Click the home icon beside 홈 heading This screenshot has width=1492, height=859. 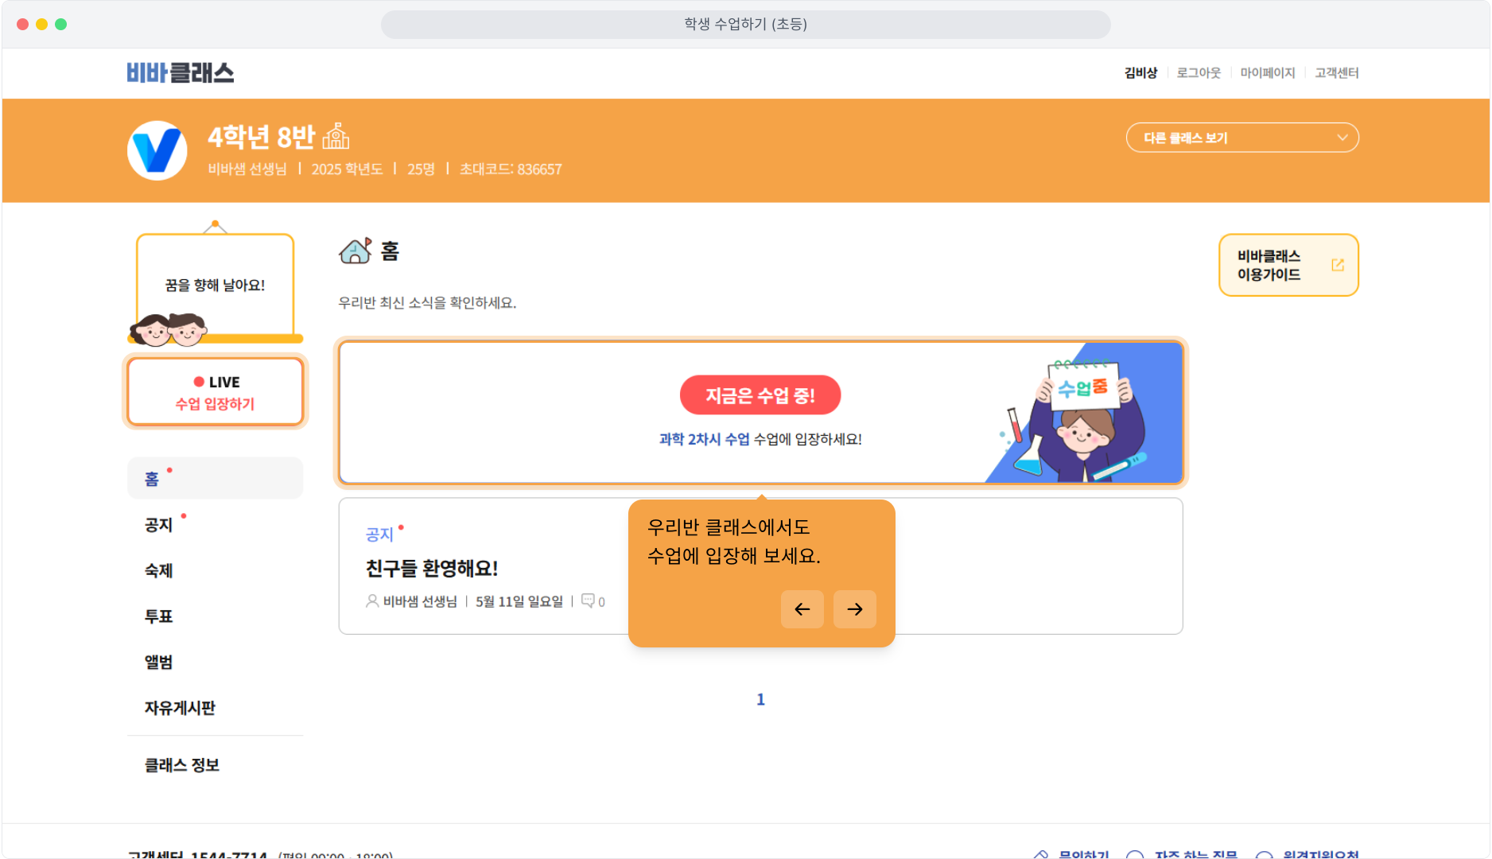coord(356,251)
